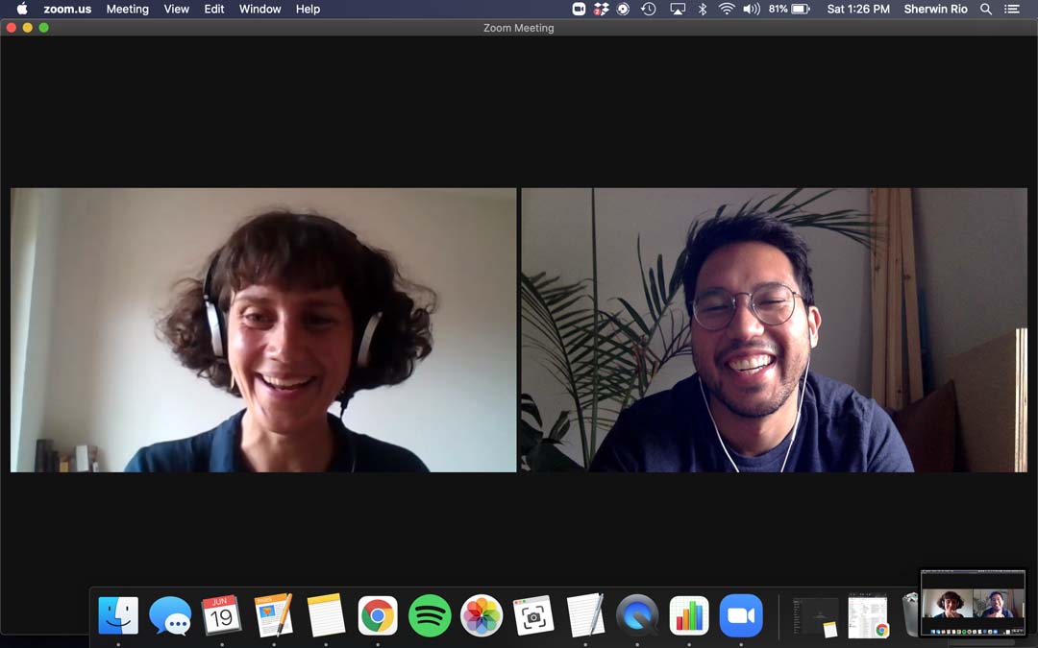Open the Apple menu
Image resolution: width=1038 pixels, height=648 pixels.
pos(22,9)
